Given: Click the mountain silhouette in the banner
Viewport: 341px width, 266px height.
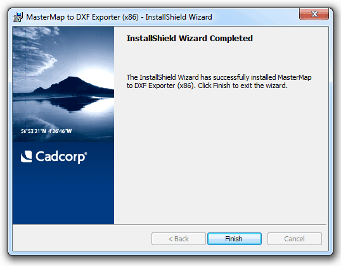Looking at the screenshot, I should click(72, 85).
